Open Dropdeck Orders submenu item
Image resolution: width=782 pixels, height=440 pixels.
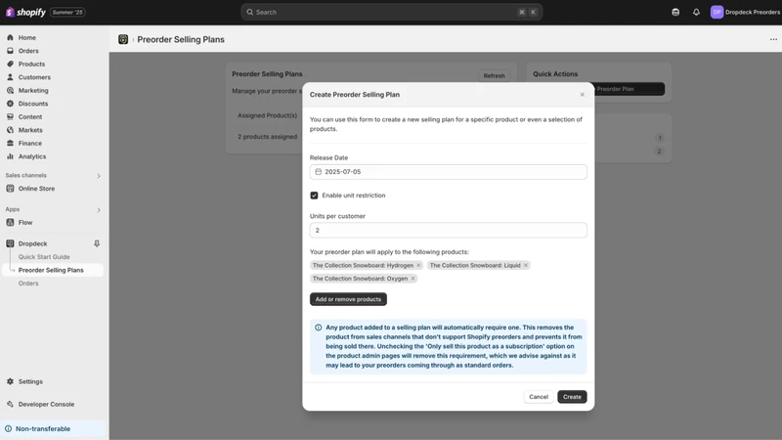[x=28, y=284]
